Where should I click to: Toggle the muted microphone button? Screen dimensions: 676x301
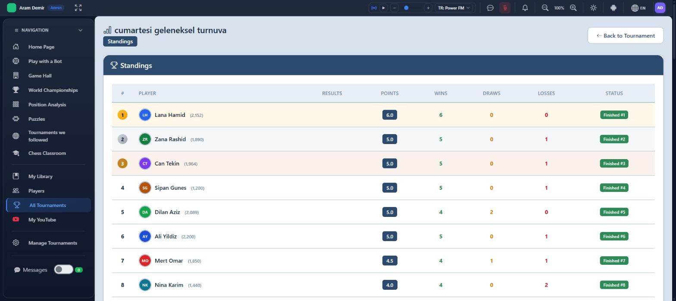point(505,8)
